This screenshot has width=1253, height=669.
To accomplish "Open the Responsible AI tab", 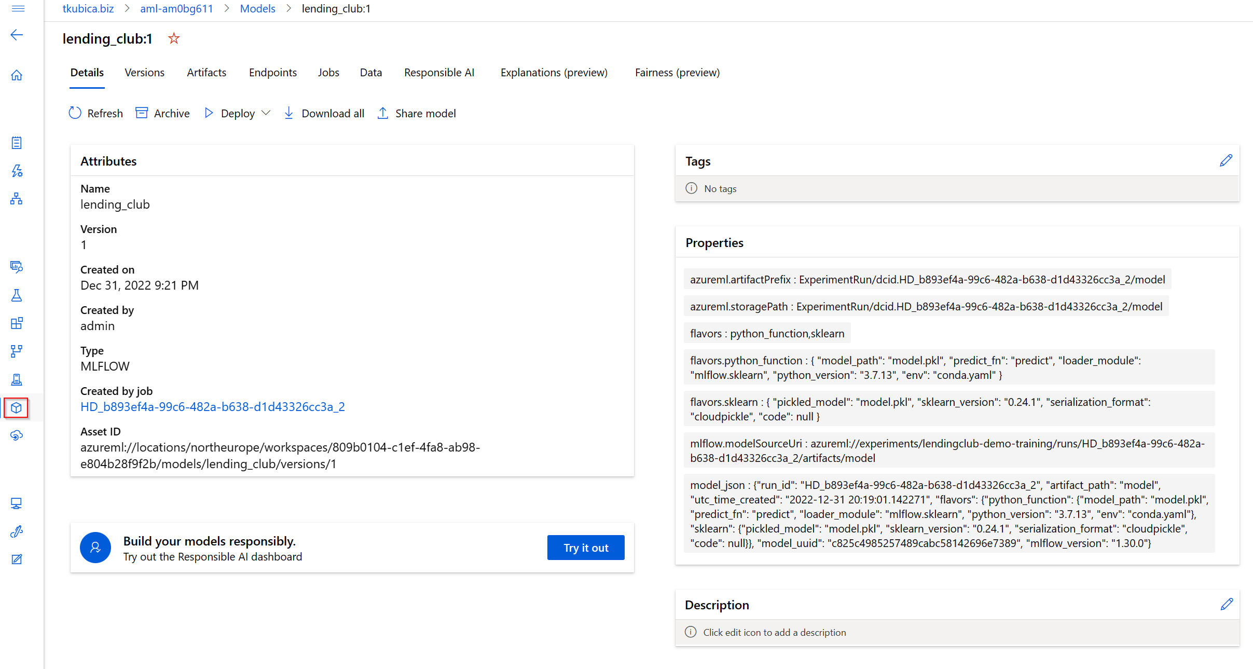I will click(439, 73).
